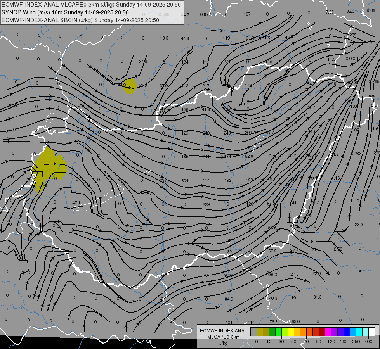
Task: Click the map value '274'
Action: [x=227, y=62]
